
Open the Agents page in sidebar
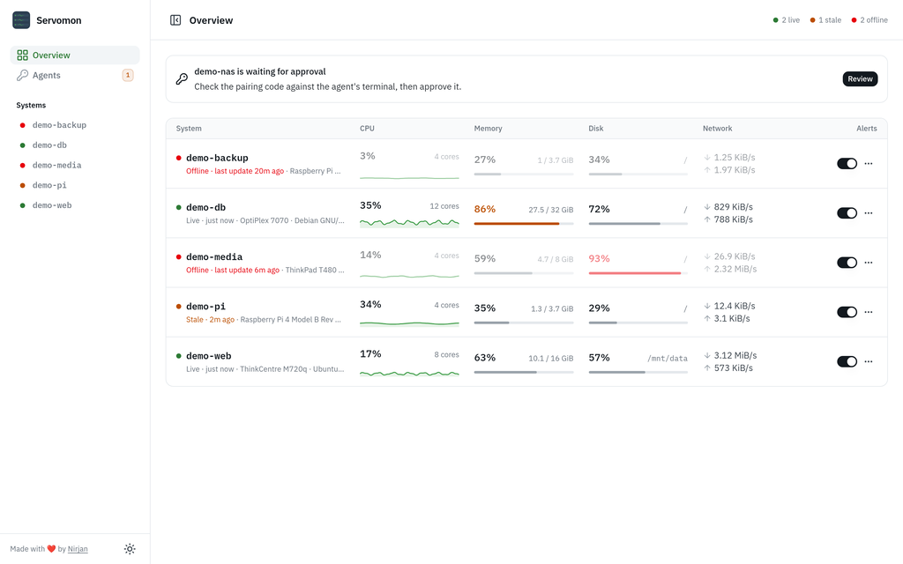[75, 75]
